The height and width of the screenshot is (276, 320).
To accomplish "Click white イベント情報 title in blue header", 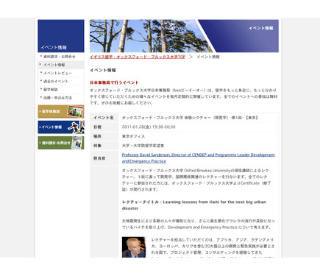I will point(260,28).
